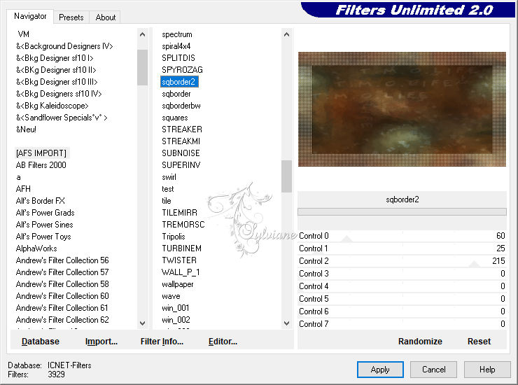This screenshot has height=385, width=518.
Task: Select Alf's Power Toys category
Action: pos(43,237)
